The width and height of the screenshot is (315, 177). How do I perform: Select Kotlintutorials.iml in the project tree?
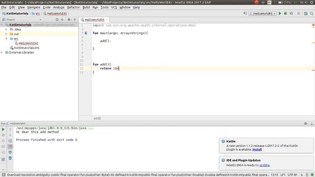tap(27, 48)
